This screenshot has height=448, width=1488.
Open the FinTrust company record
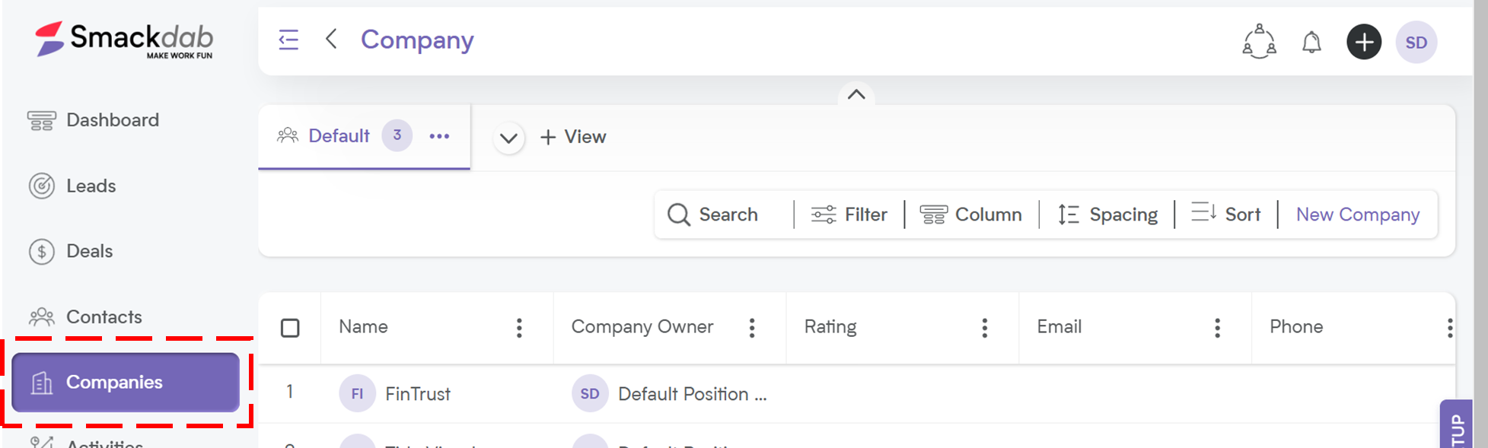pos(418,394)
